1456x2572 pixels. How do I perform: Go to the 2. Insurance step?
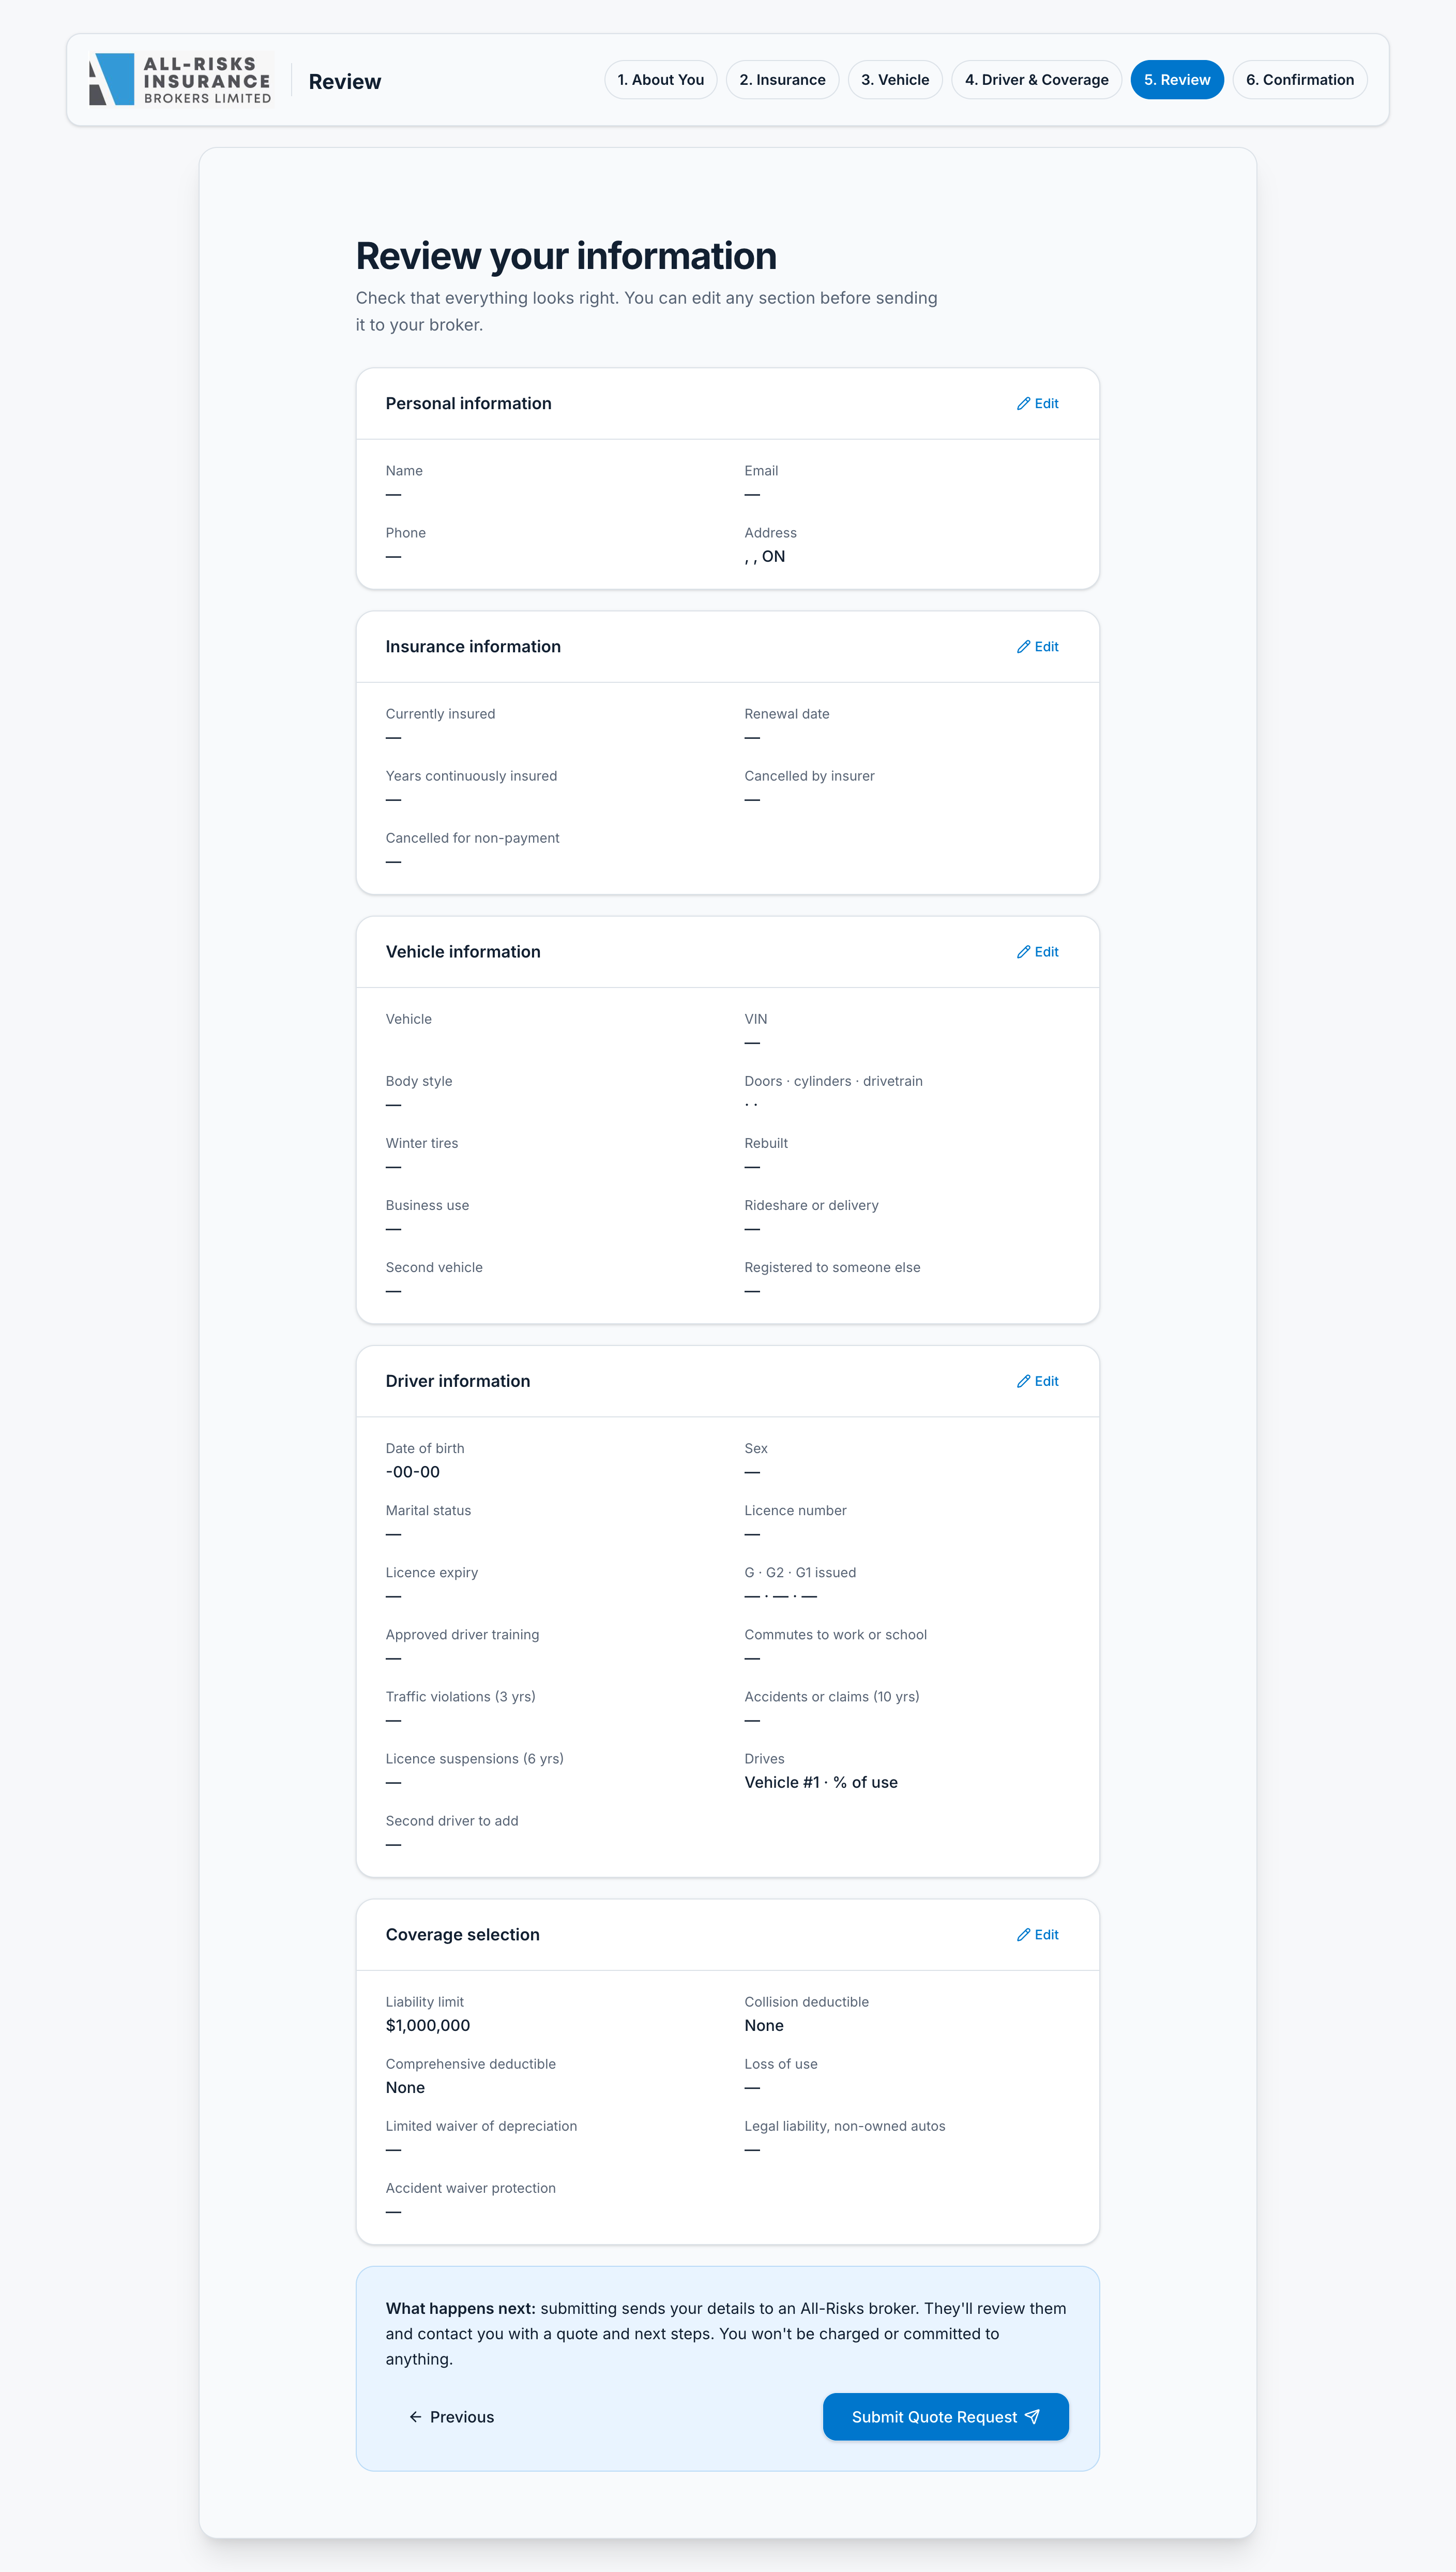782,80
